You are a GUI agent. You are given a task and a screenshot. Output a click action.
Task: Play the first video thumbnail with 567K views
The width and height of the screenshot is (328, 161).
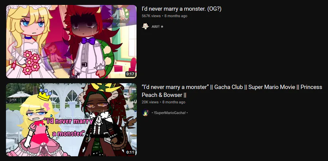pos(71,42)
